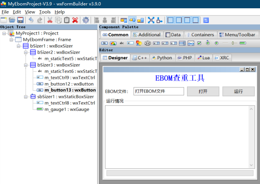Open the Help menu
260x184 pixels.
coord(59,12)
